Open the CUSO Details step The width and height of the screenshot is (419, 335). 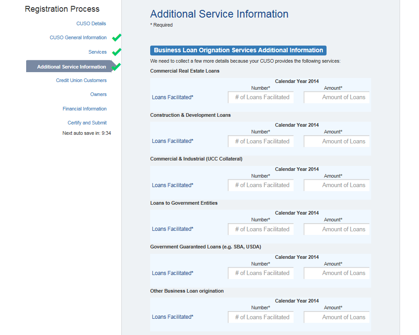coord(91,23)
